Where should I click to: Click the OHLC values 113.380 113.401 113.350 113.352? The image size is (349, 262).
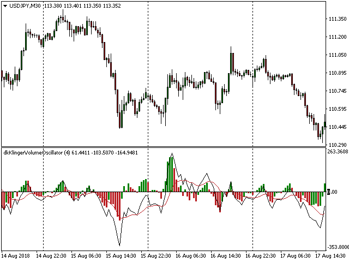pos(82,6)
